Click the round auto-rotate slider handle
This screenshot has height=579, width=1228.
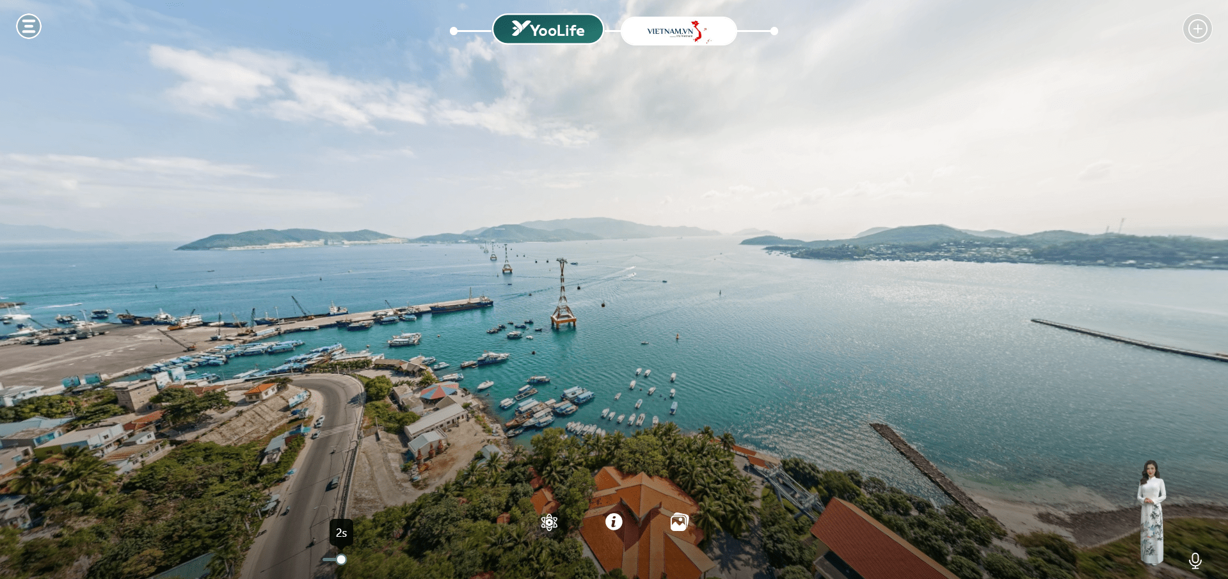342,560
